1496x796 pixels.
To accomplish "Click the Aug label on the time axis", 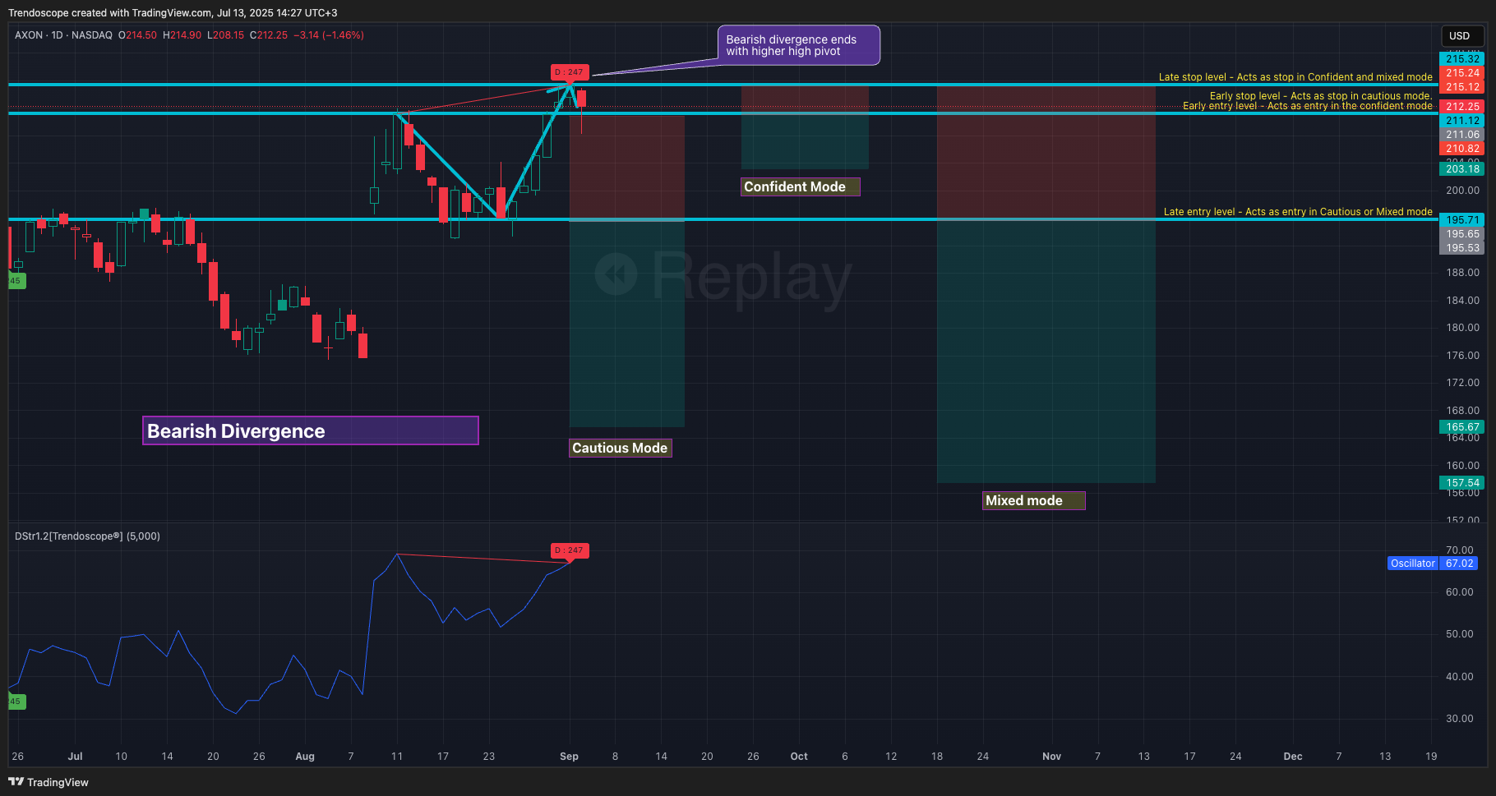I will (x=305, y=757).
